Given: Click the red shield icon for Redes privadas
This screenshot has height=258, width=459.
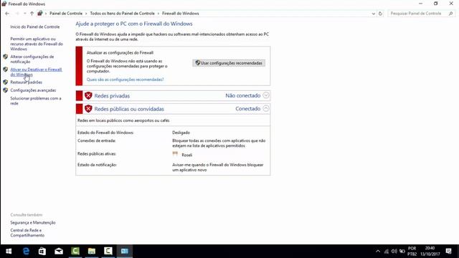Looking at the screenshot, I should [88, 95].
